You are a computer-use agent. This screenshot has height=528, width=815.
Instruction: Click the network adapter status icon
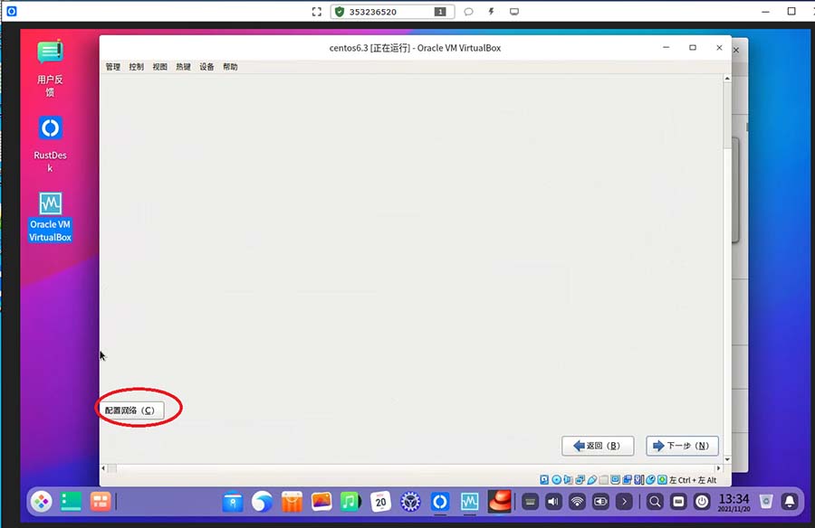(580, 480)
